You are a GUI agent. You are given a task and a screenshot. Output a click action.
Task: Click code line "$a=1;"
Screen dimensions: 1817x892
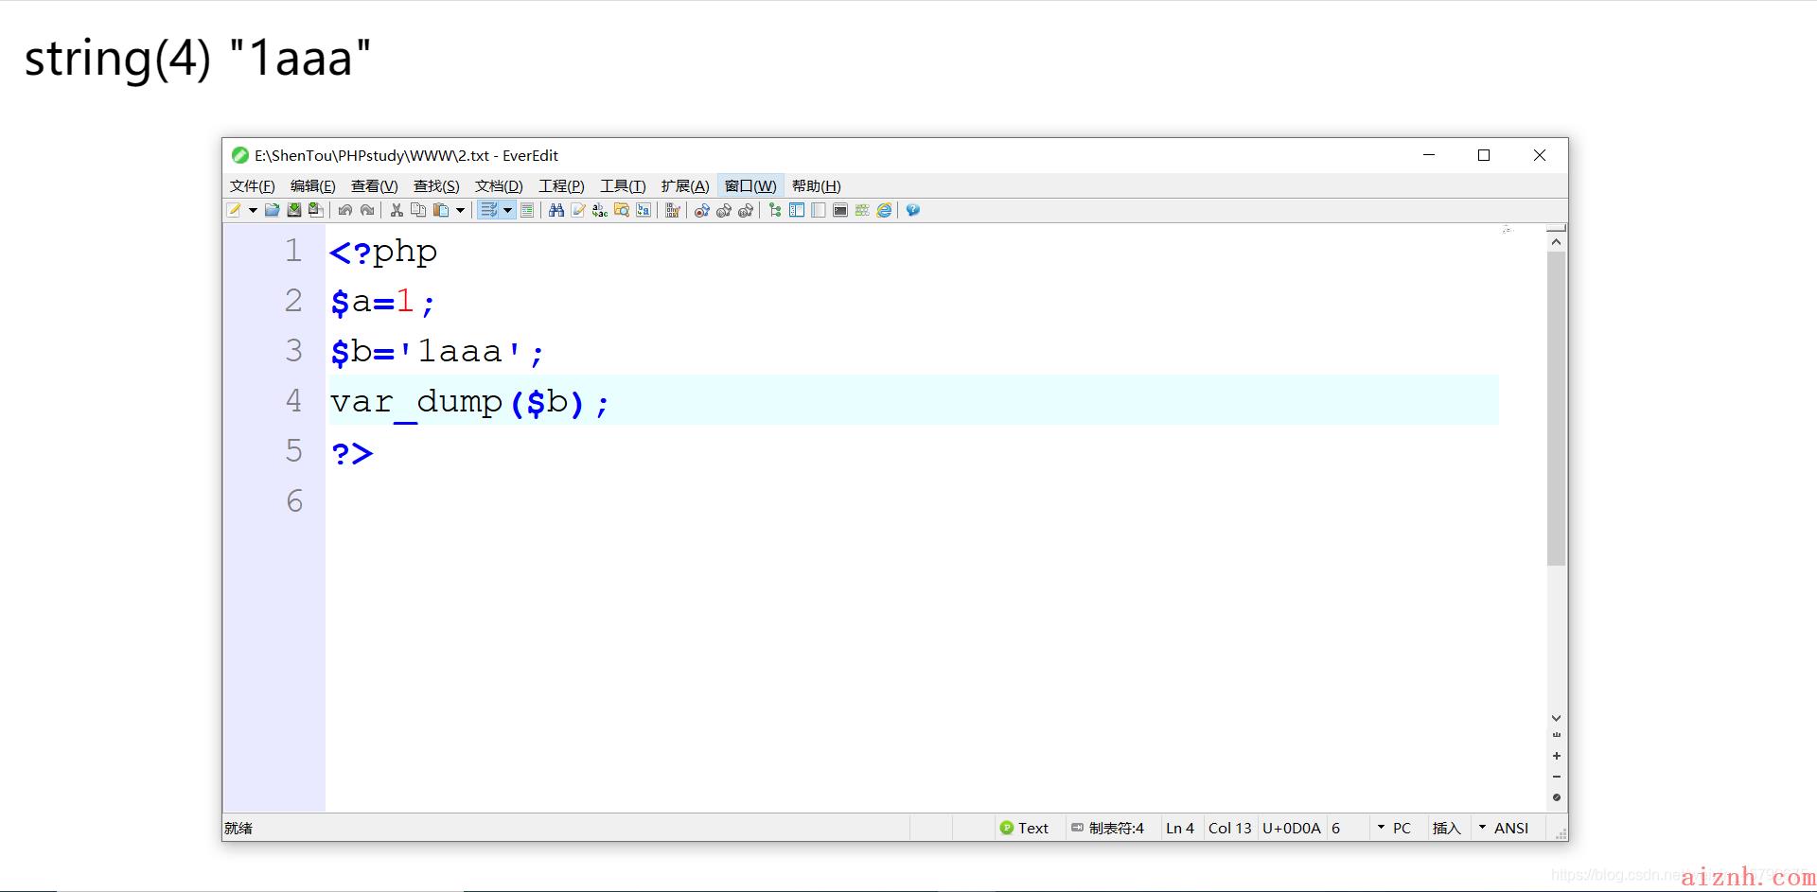coord(382,303)
